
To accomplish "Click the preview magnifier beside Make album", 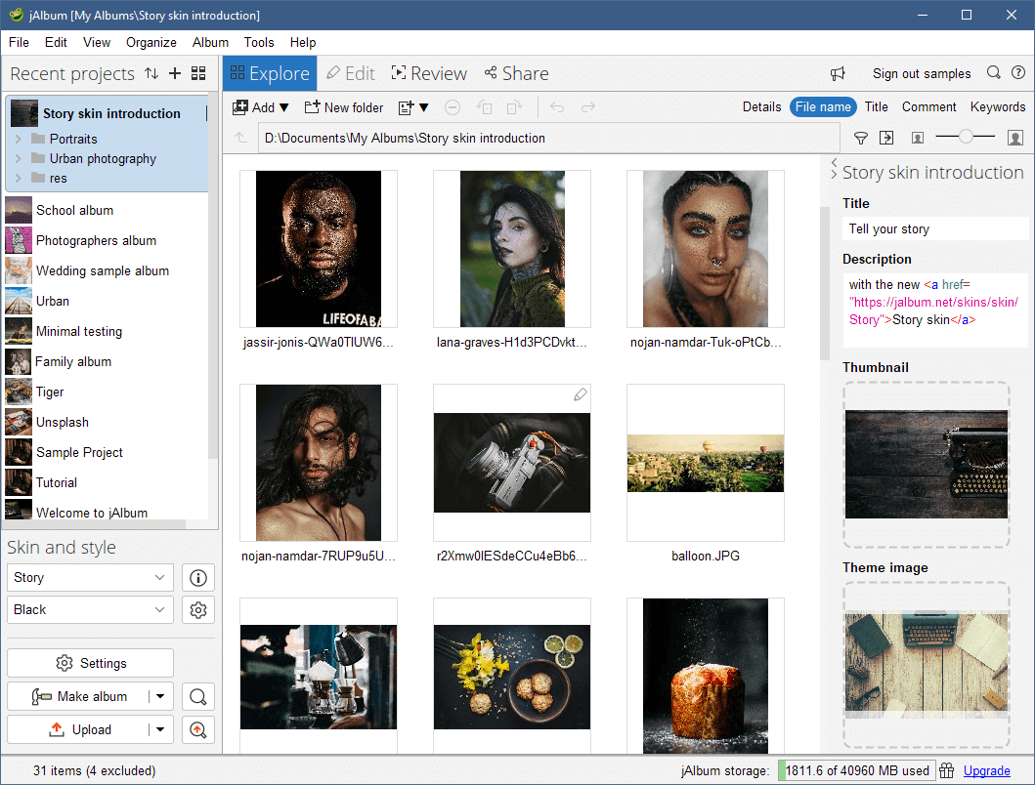I will click(x=198, y=696).
